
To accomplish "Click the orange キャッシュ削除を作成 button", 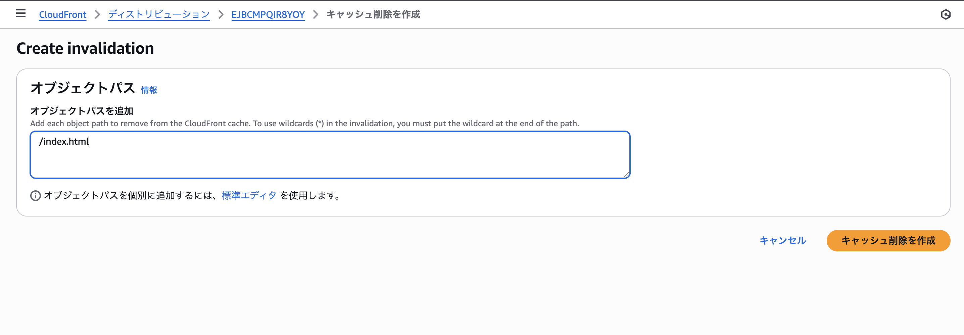I will tap(888, 240).
